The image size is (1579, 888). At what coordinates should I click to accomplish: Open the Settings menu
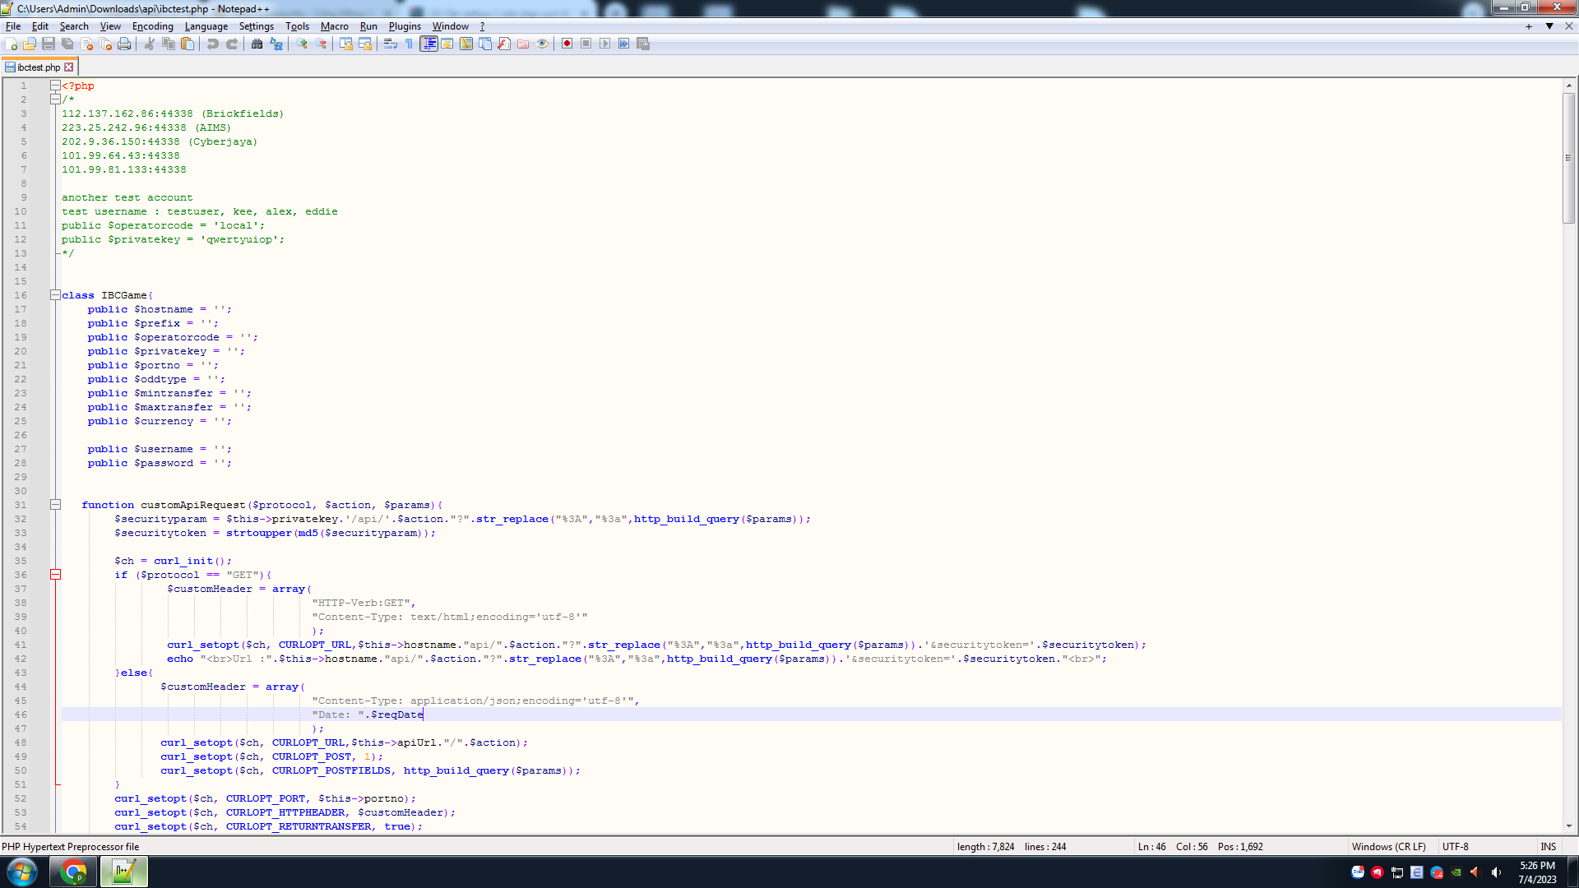(257, 26)
